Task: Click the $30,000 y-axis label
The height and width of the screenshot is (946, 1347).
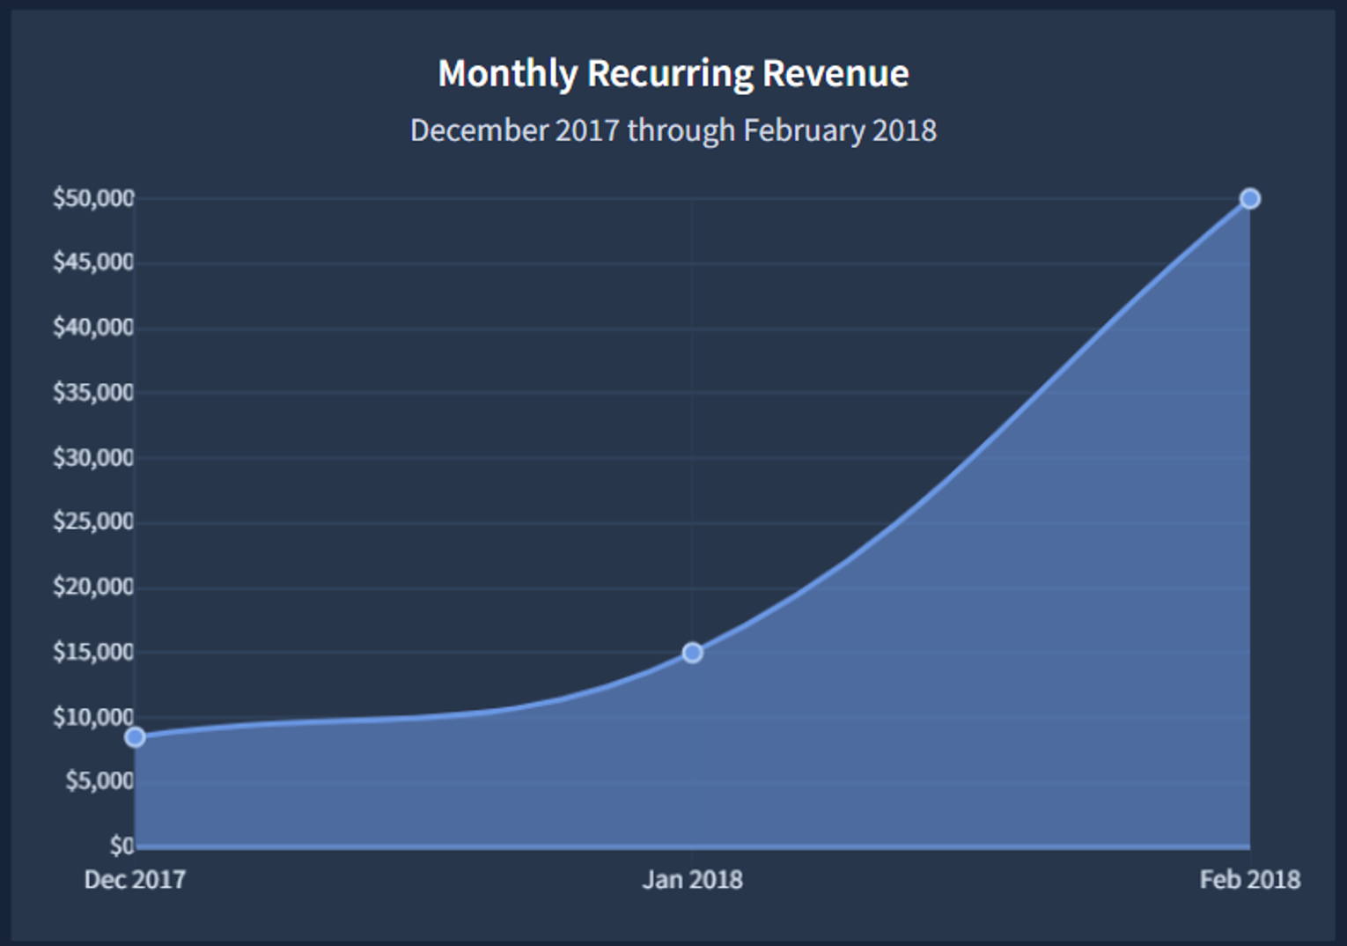Action: [x=93, y=457]
